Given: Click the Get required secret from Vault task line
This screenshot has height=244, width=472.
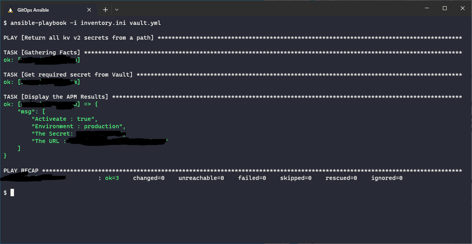Looking at the screenshot, I should point(68,75).
